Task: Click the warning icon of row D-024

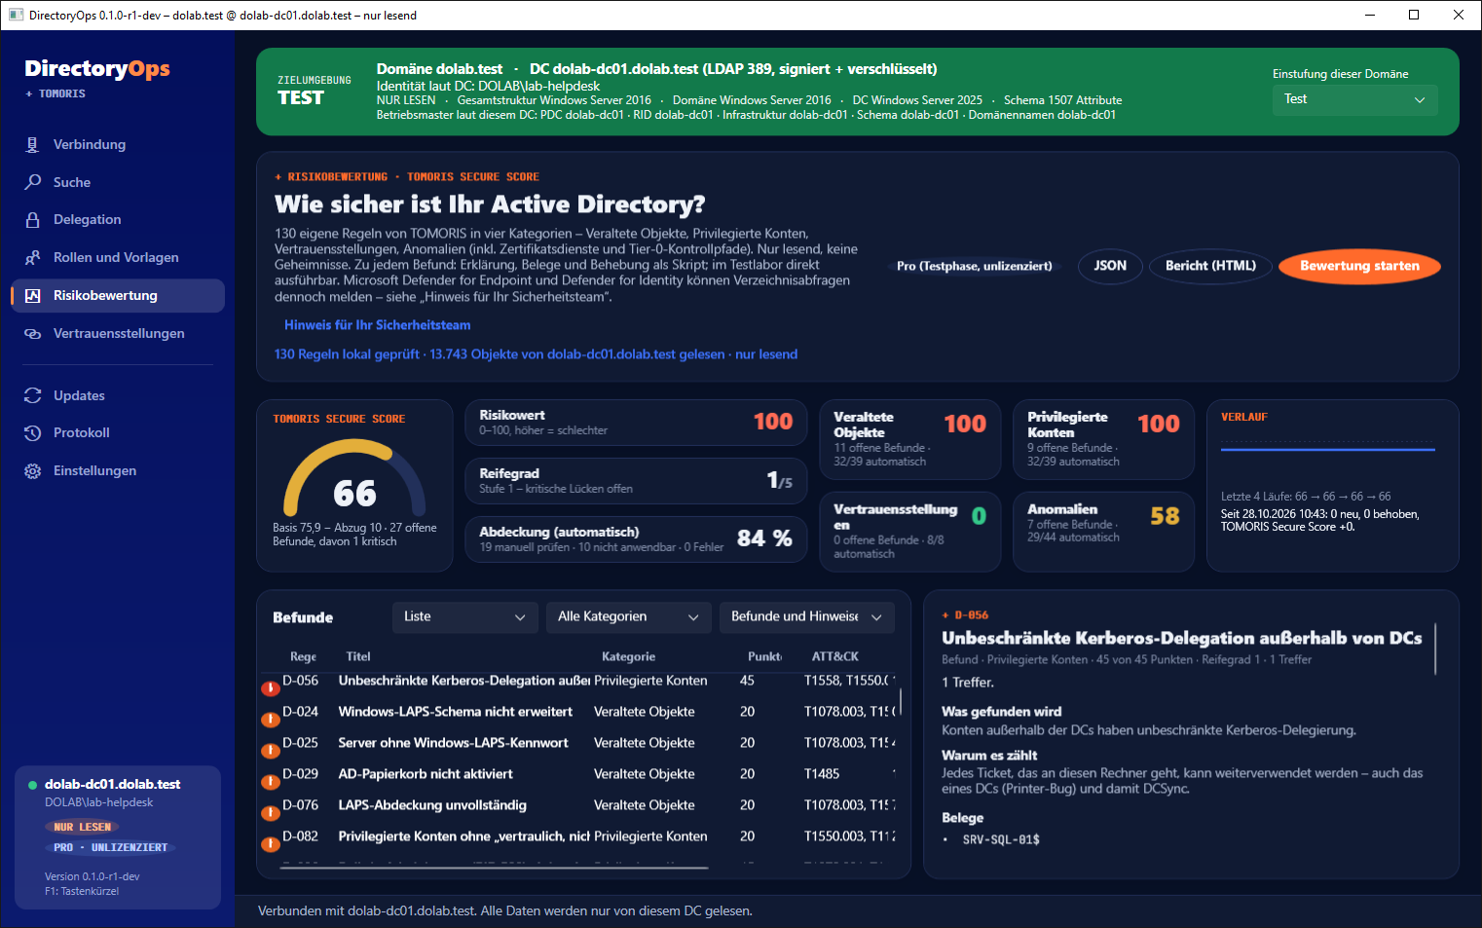Action: tap(270, 720)
